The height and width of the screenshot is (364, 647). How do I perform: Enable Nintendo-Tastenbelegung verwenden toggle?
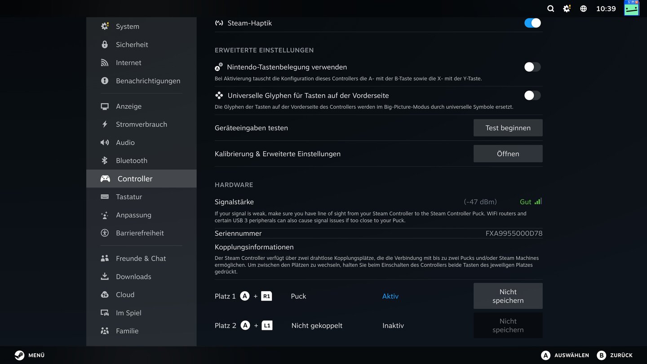[532, 67]
